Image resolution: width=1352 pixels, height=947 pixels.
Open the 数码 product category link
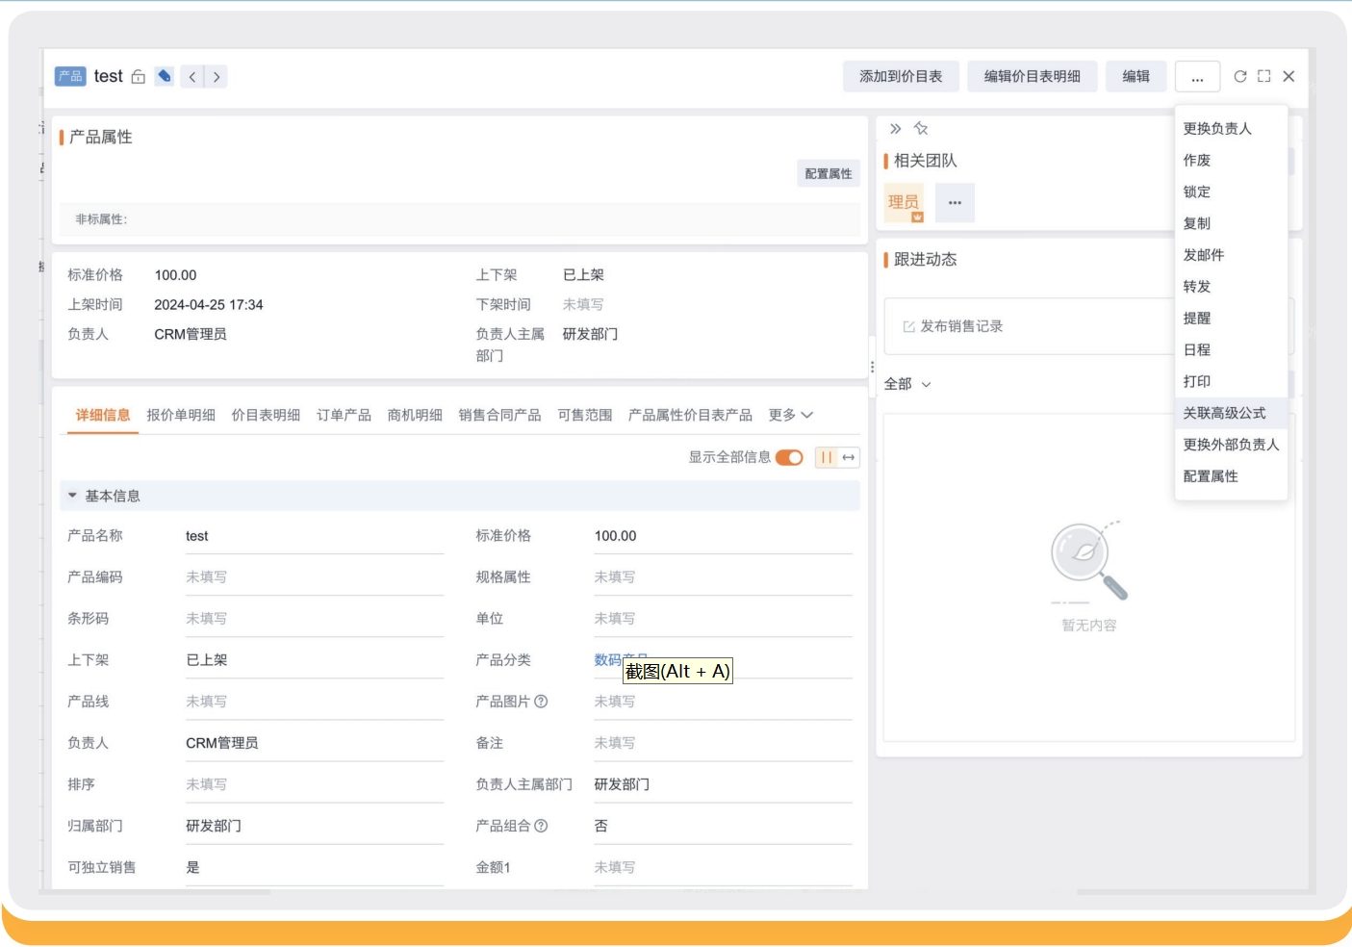pos(607,660)
